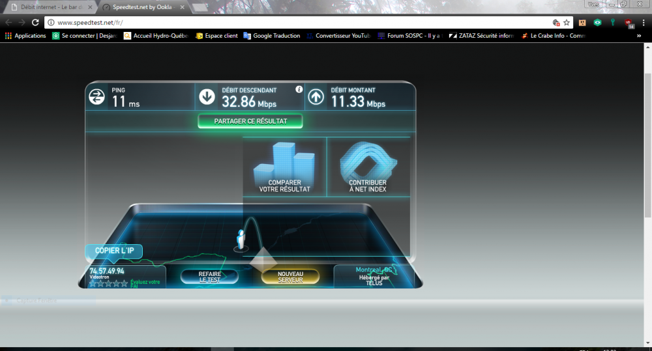Click the page vertical scrollbar thumb
The height and width of the screenshot is (351, 652).
pyautogui.click(x=647, y=145)
